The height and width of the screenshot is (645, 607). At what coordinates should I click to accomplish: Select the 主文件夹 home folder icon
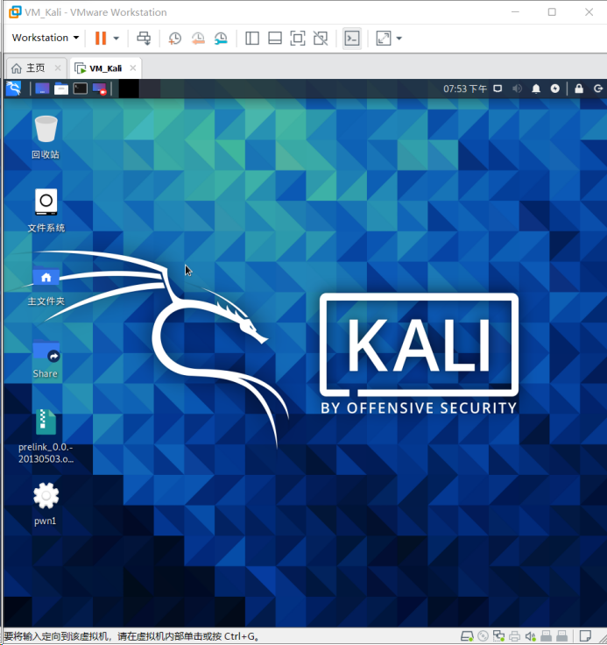46,286
